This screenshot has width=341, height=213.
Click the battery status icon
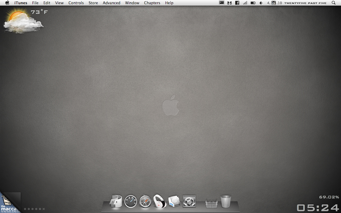coord(253,3)
